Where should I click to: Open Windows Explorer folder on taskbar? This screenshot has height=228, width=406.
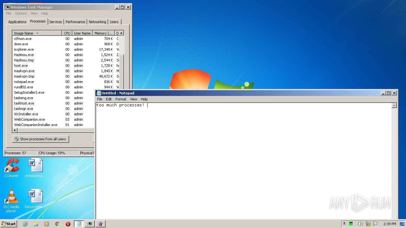pos(36,224)
